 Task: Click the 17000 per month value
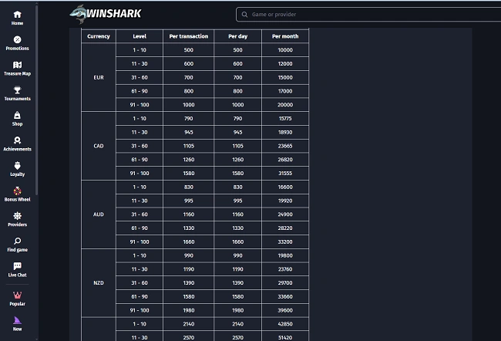tap(285, 91)
